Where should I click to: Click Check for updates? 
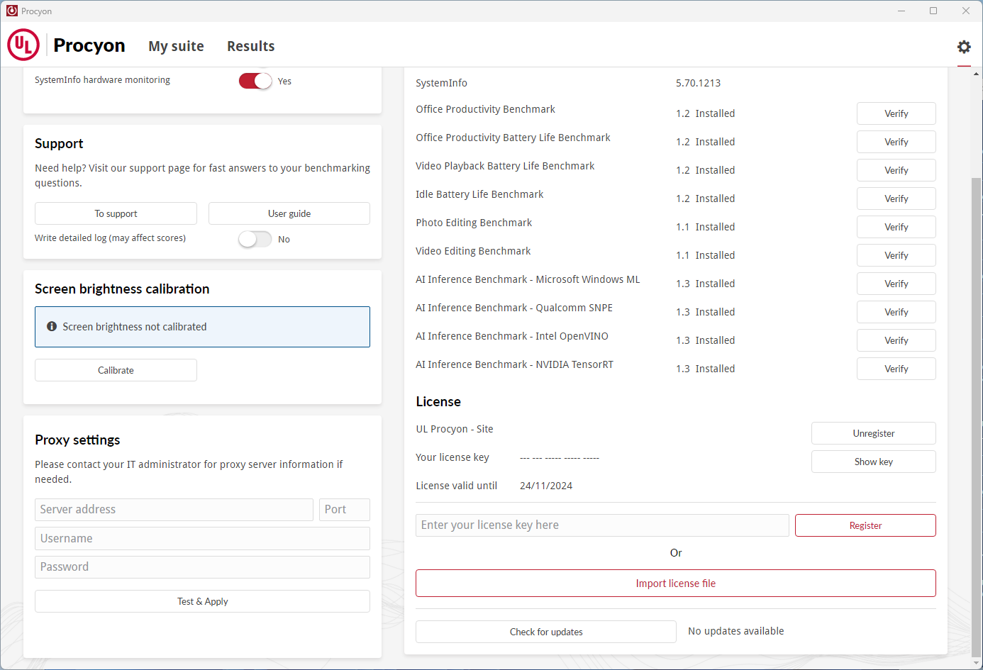(546, 632)
